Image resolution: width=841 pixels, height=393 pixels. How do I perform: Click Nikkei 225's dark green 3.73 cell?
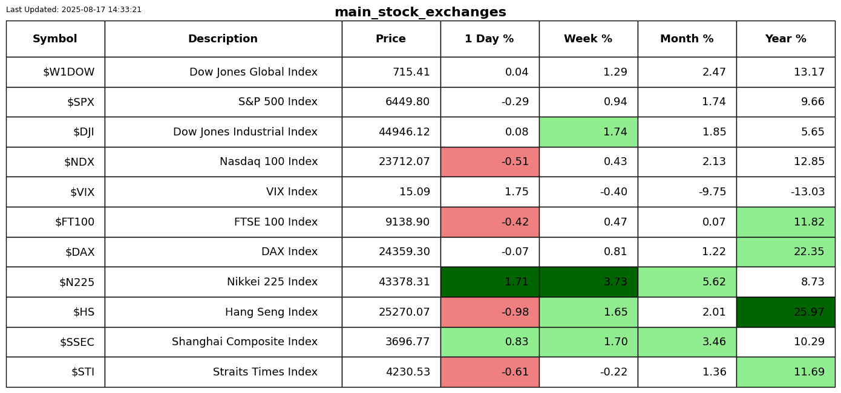tap(588, 282)
